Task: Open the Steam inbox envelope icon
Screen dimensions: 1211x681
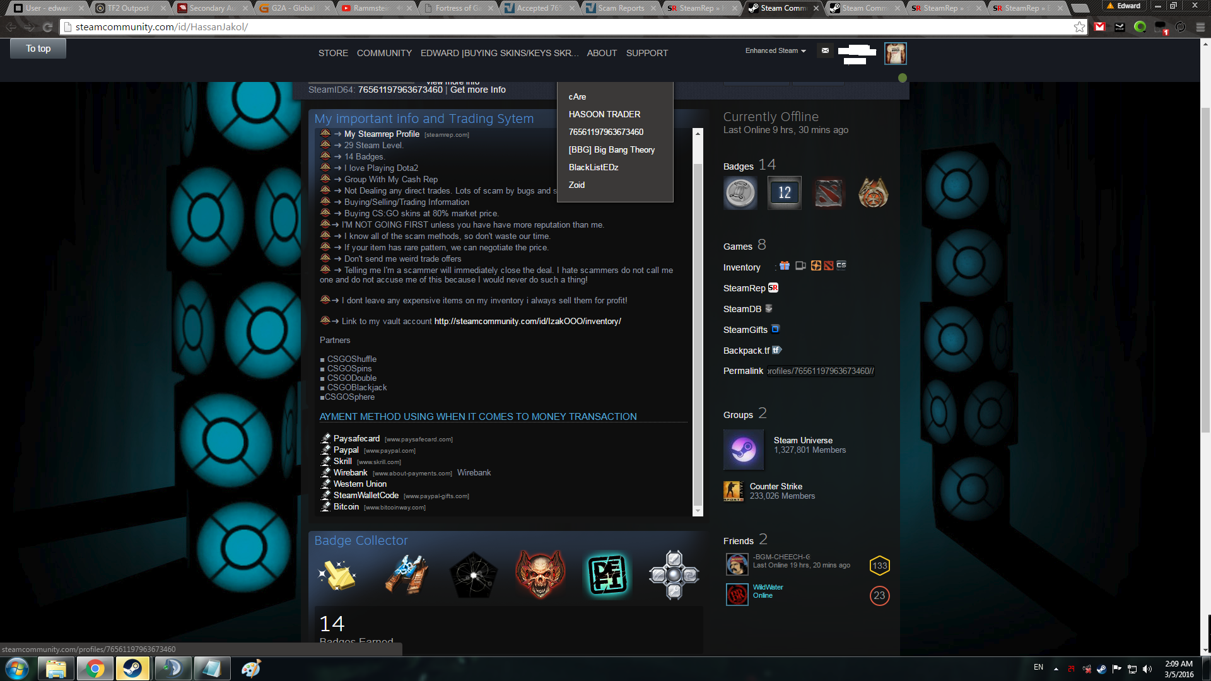Action: (x=825, y=50)
